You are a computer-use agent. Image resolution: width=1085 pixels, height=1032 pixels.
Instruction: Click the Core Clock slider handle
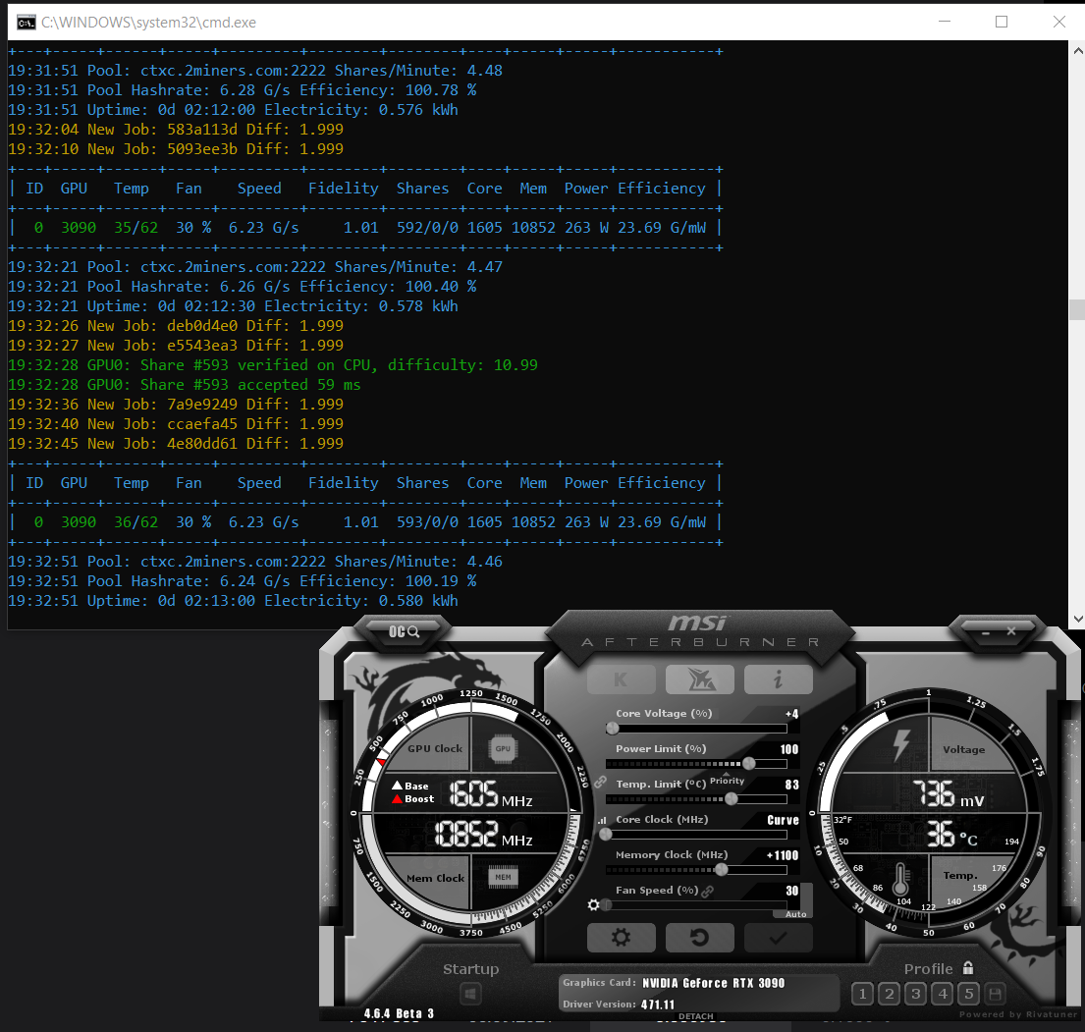606,834
